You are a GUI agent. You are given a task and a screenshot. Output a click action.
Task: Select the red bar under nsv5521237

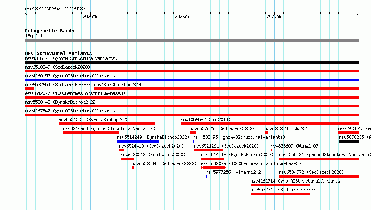tap(107, 124)
